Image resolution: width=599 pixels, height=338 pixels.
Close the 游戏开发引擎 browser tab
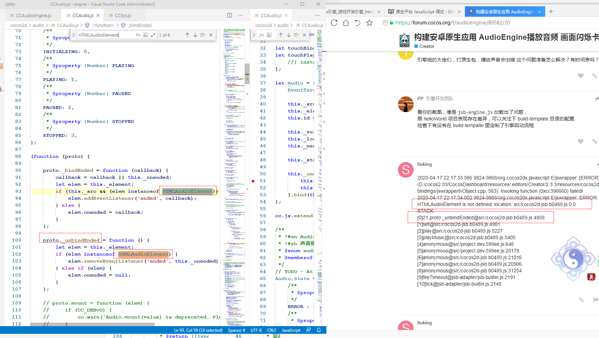click(x=379, y=12)
